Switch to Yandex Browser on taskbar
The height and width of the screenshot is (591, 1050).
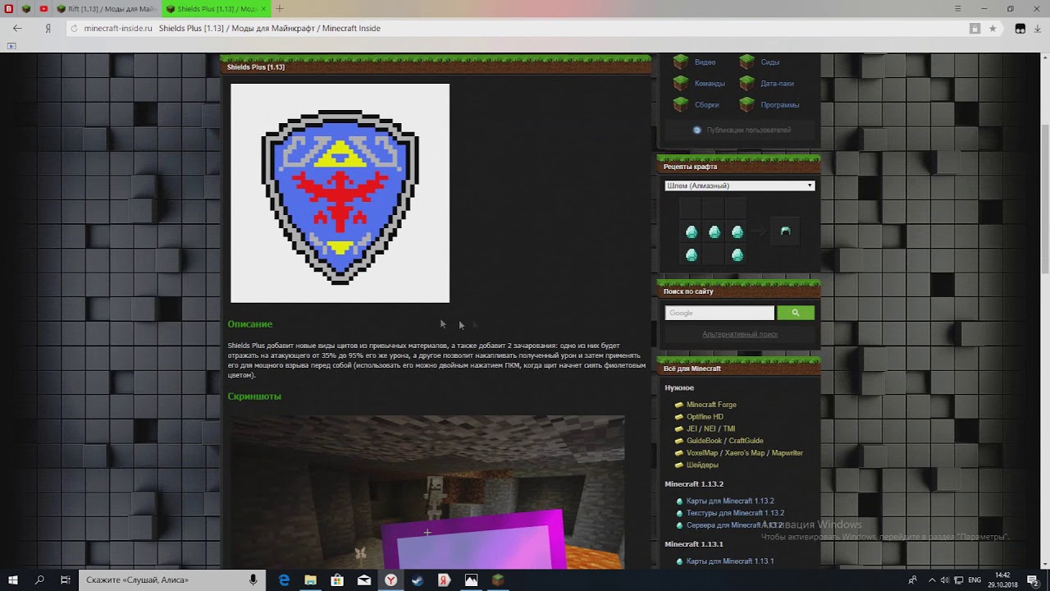[x=391, y=580]
